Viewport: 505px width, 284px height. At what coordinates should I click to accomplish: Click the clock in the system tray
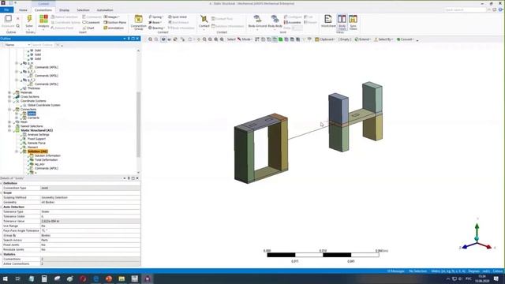click(x=482, y=278)
